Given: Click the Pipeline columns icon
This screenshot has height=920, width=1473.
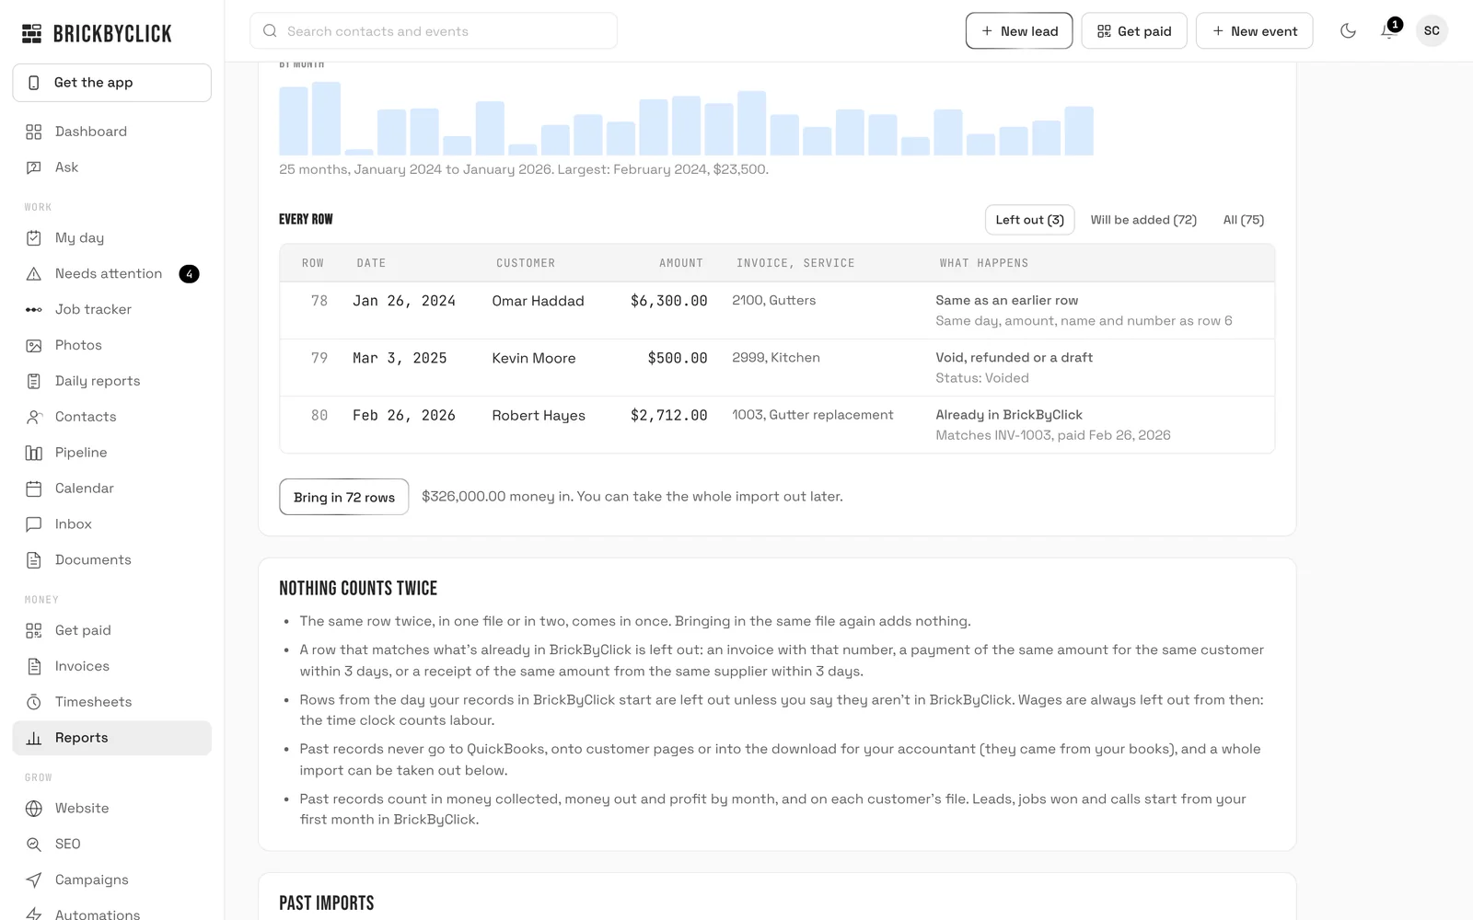Looking at the screenshot, I should pos(34,454).
